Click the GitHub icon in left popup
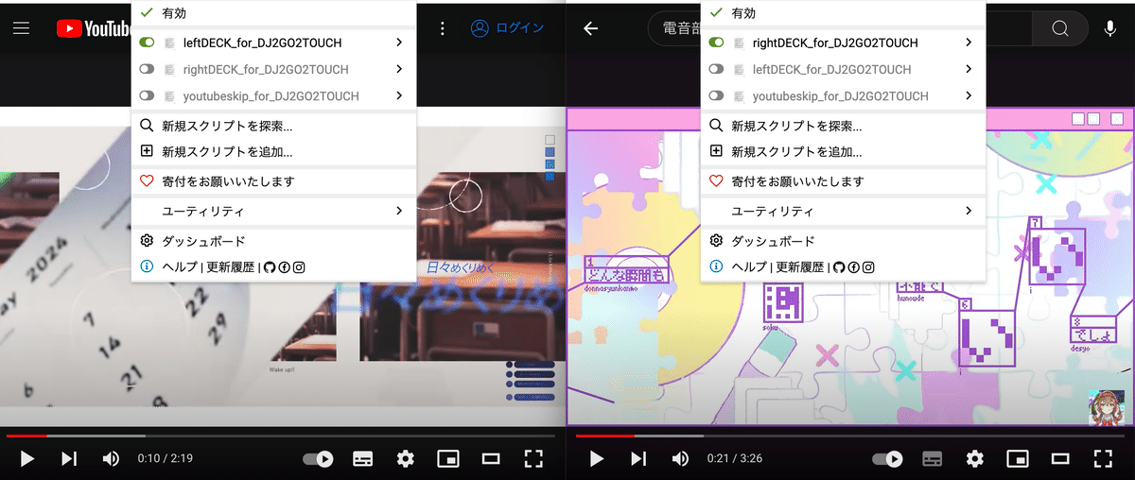Screen dimensions: 1135x480 [270, 267]
